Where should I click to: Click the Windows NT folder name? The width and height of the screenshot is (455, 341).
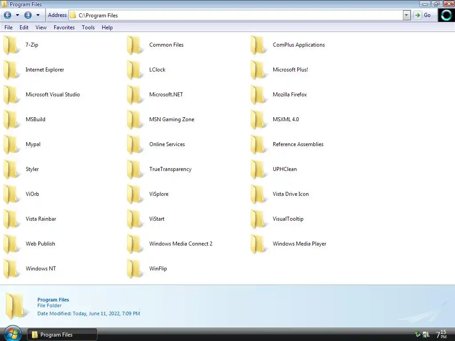click(x=40, y=269)
